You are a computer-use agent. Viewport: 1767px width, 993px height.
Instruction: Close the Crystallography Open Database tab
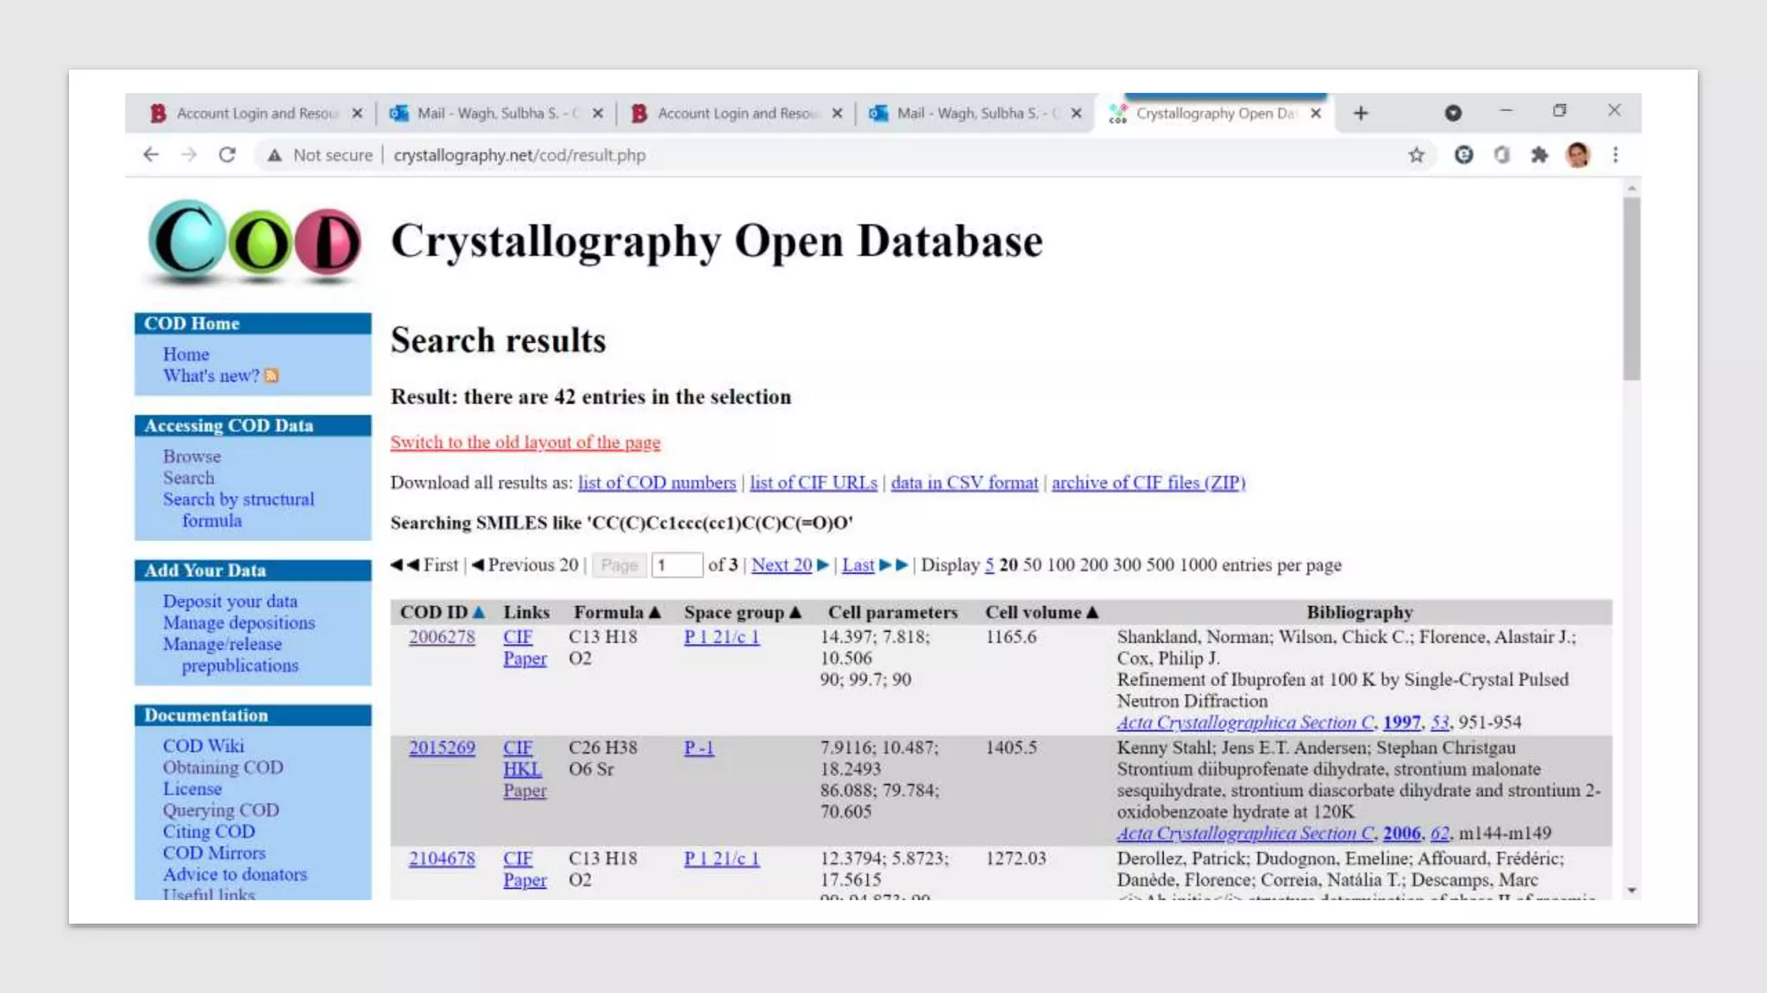(1316, 113)
